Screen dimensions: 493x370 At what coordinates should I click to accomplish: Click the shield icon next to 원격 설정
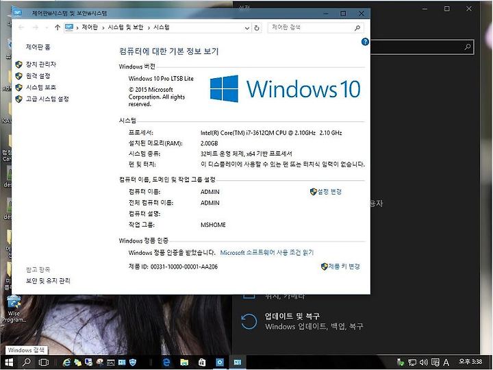19,76
